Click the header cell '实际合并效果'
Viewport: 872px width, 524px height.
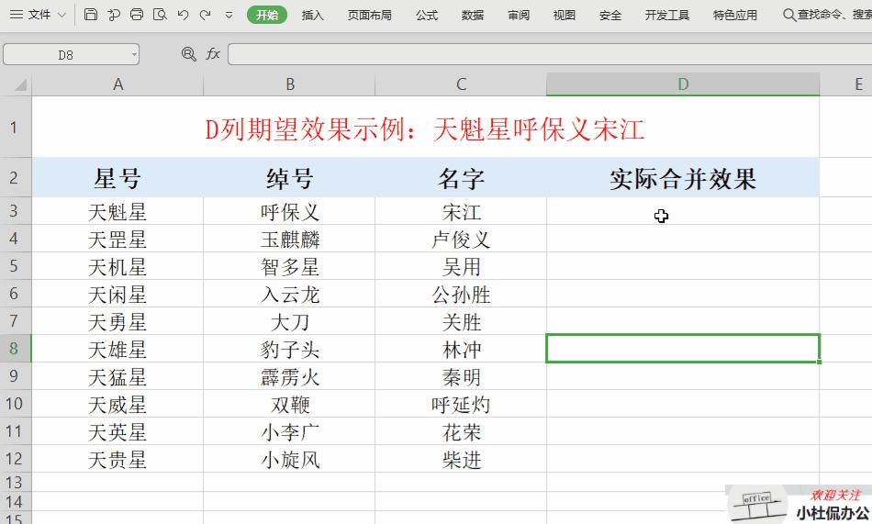683,177
